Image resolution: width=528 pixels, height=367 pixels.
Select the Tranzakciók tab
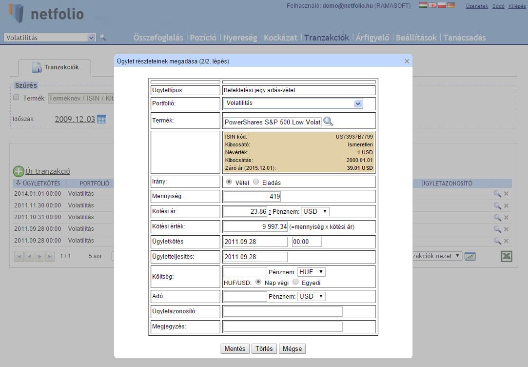55,67
